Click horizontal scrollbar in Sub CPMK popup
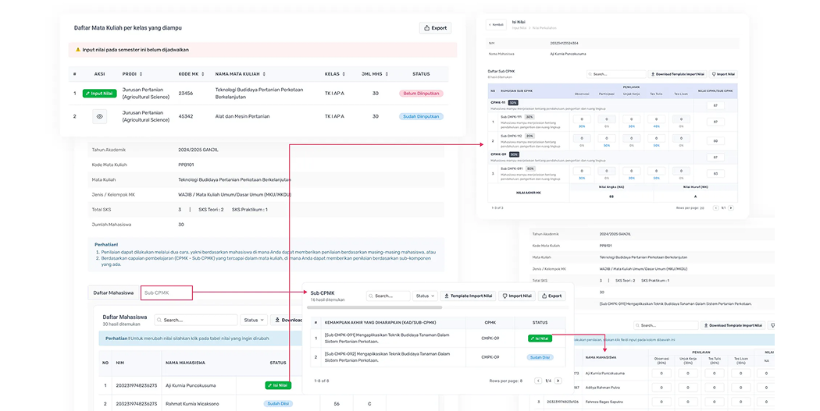The height and width of the screenshot is (411, 820). [x=374, y=307]
